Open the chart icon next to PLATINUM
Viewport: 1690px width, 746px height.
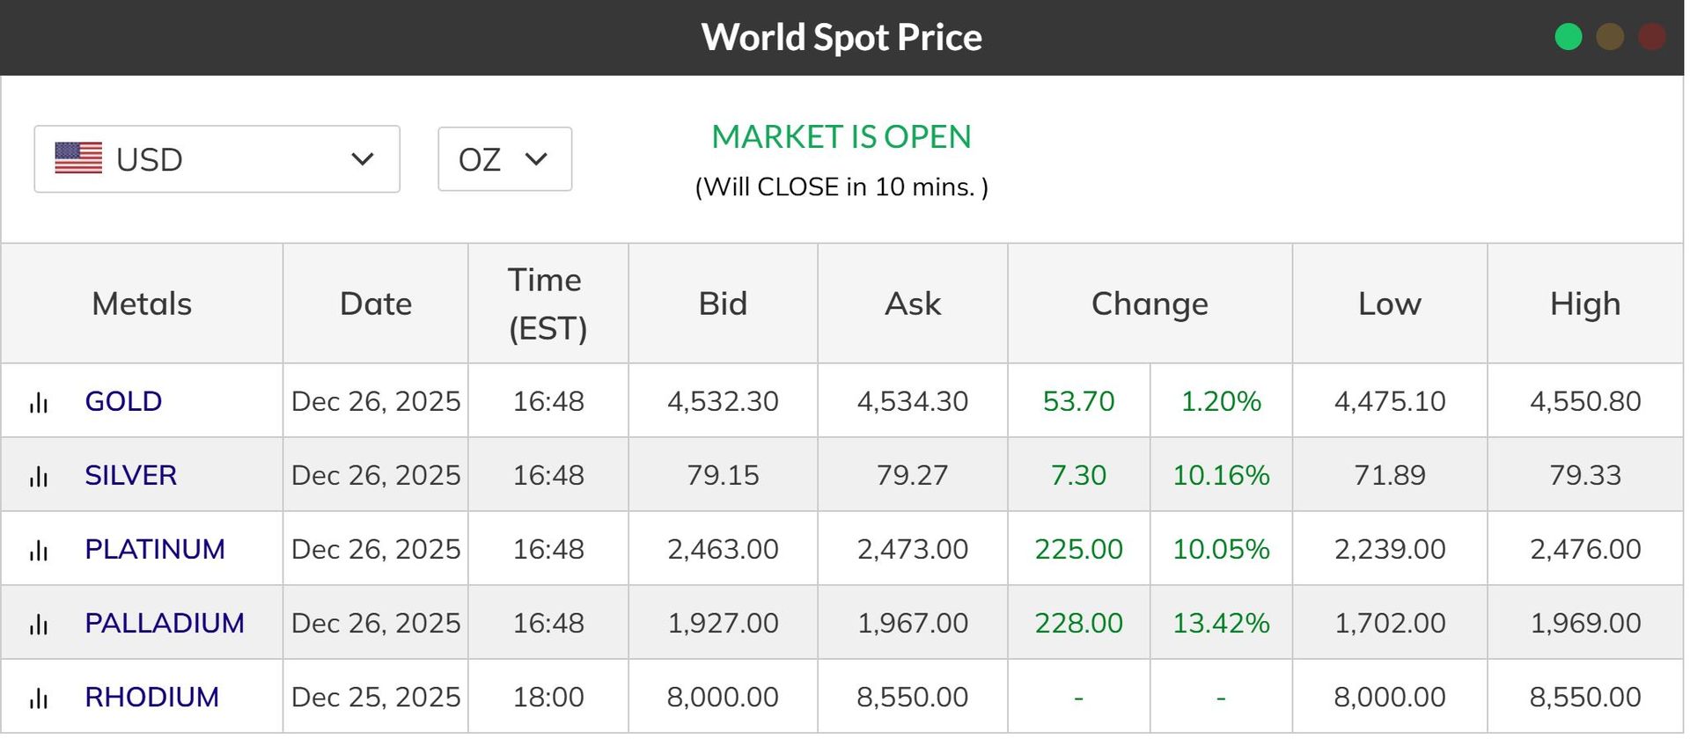tap(39, 551)
